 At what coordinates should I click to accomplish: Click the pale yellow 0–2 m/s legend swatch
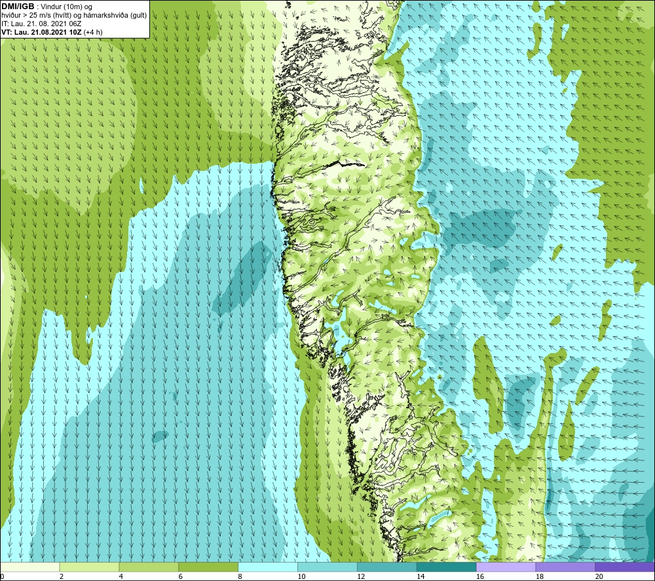tap(30, 567)
